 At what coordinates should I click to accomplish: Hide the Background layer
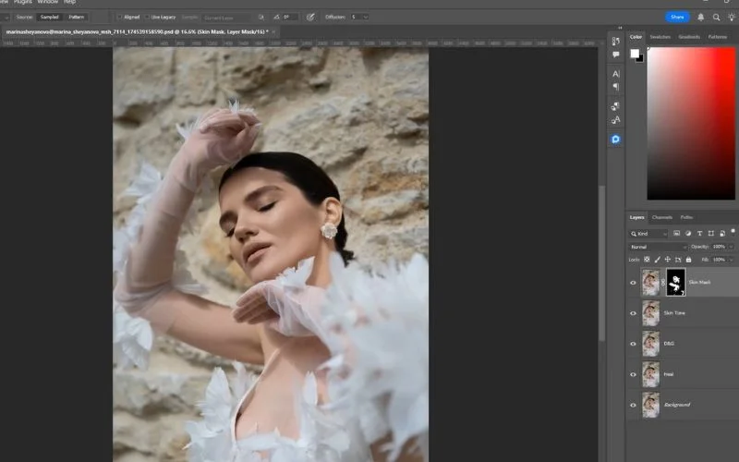click(x=633, y=405)
